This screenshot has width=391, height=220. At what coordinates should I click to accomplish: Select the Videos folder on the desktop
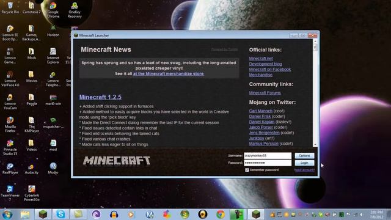coord(31,145)
